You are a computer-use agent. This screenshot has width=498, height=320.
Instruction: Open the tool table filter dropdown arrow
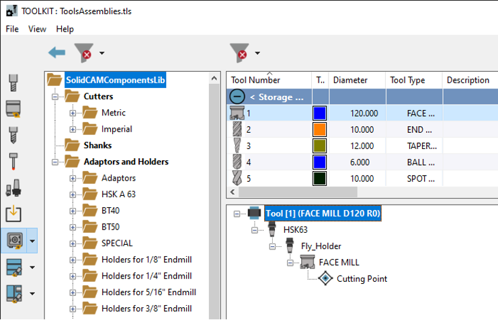coord(257,53)
